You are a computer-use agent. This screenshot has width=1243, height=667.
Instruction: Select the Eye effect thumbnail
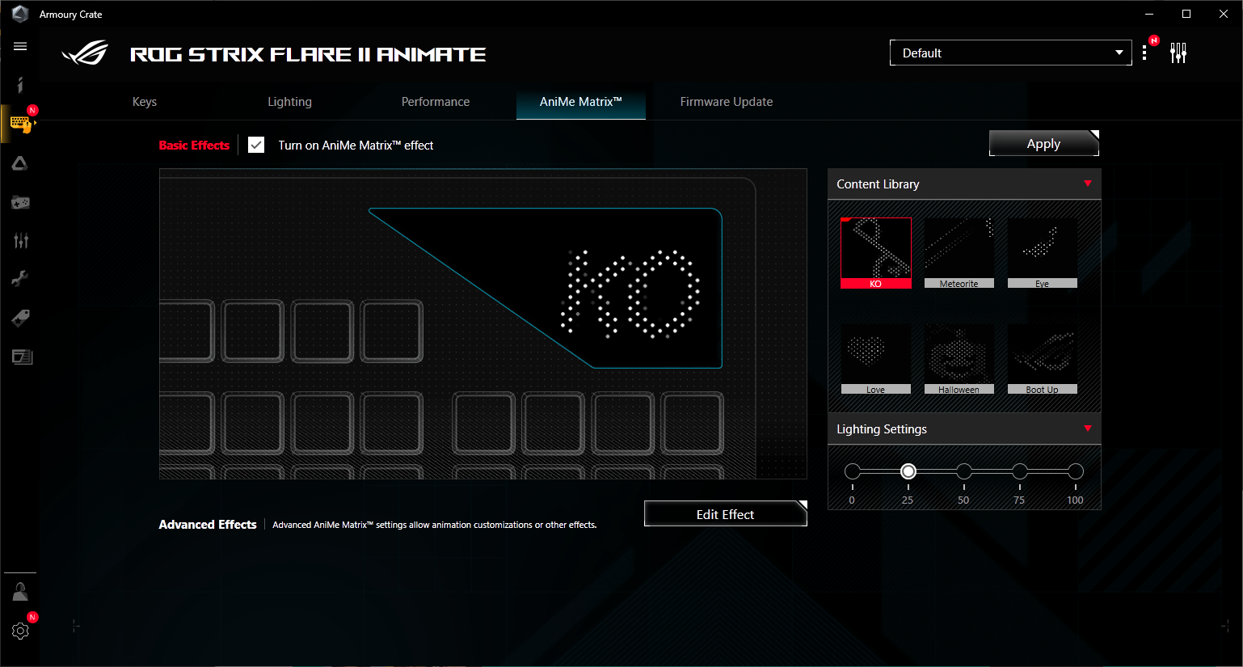tap(1043, 253)
